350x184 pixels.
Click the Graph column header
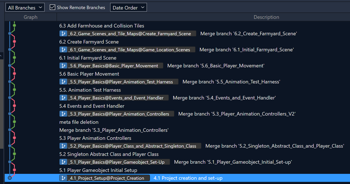tap(31, 17)
